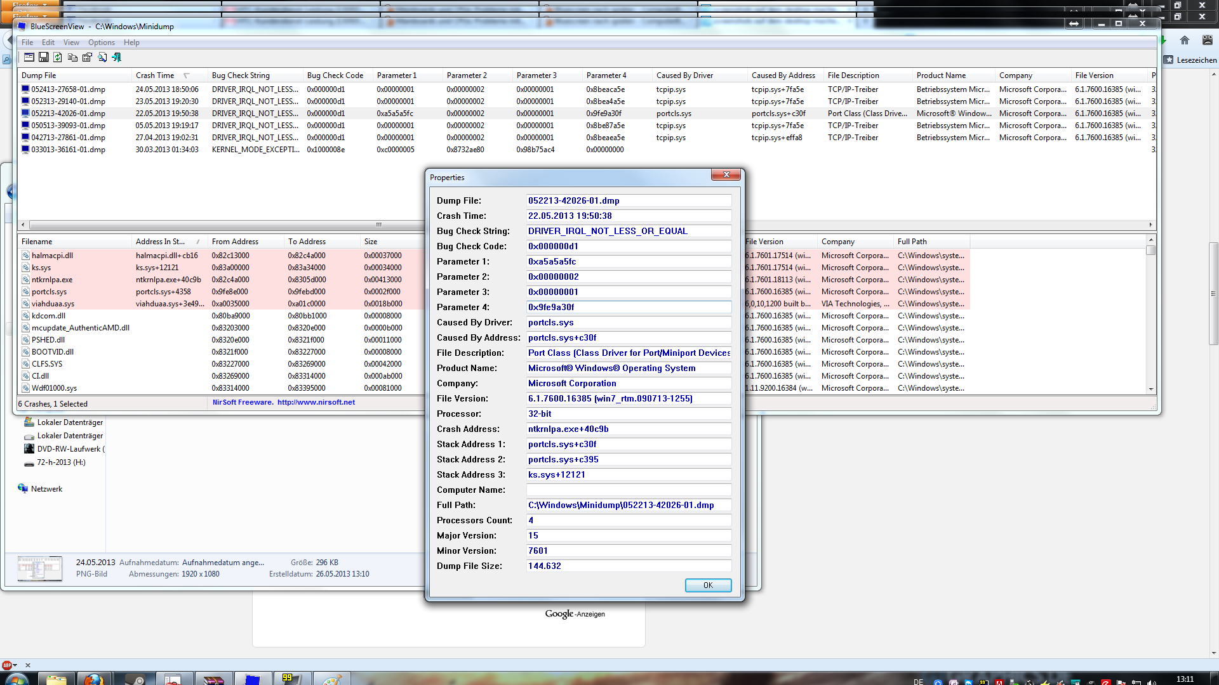This screenshot has height=685, width=1219.
Task: Click the Address In Stack column sort header
Action: pos(160,242)
